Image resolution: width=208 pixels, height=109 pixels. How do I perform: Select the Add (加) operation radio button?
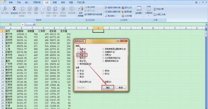(x=78, y=74)
